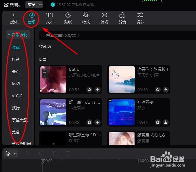Select the 旅行 music category
Image resolution: width=196 pixels, height=172 pixels.
coord(16,108)
